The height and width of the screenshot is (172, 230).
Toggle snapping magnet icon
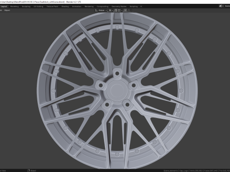(x=116, y=11)
